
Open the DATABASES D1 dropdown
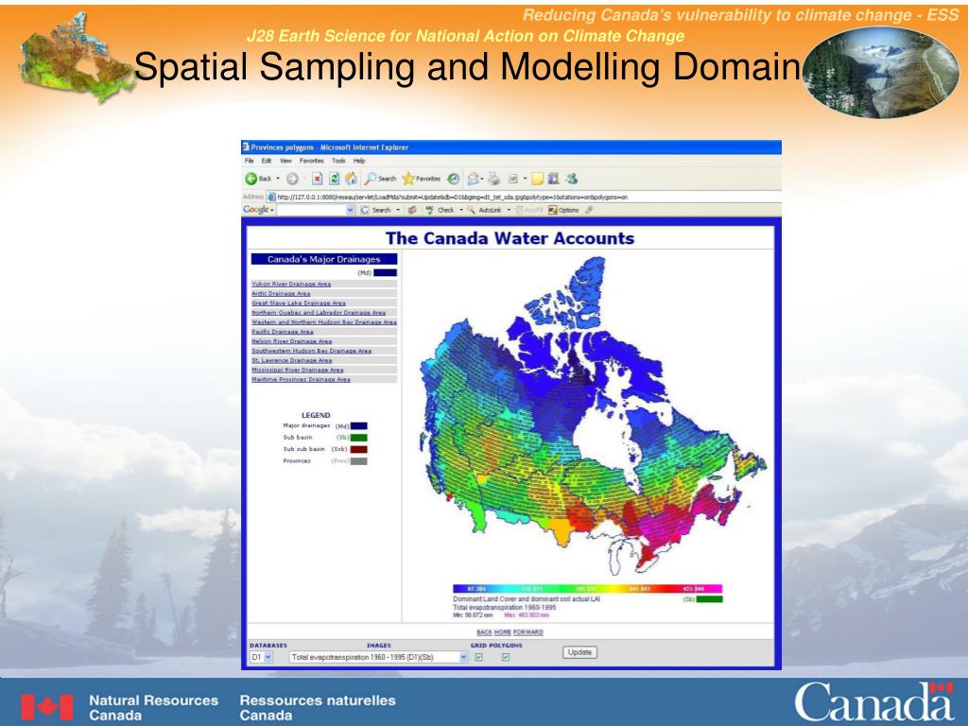click(x=261, y=658)
